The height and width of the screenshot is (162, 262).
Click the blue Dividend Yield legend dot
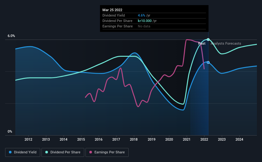10,152
